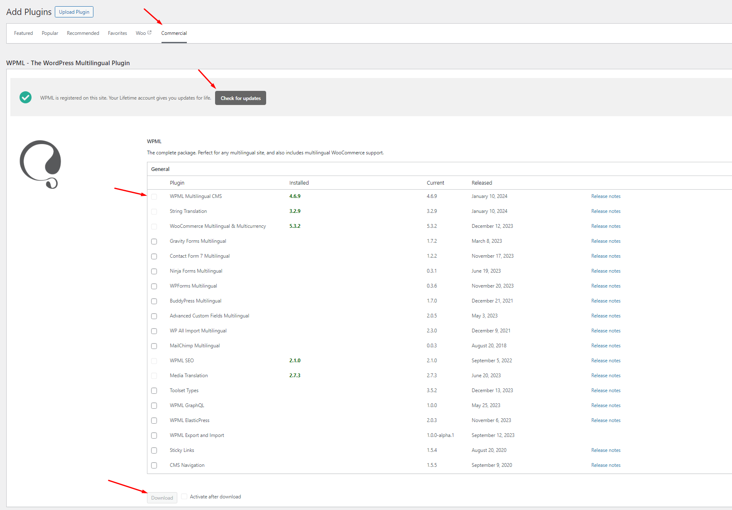Viewport: 732px width, 510px height.
Task: Open Release notes for String Translation
Action: pyautogui.click(x=606, y=211)
